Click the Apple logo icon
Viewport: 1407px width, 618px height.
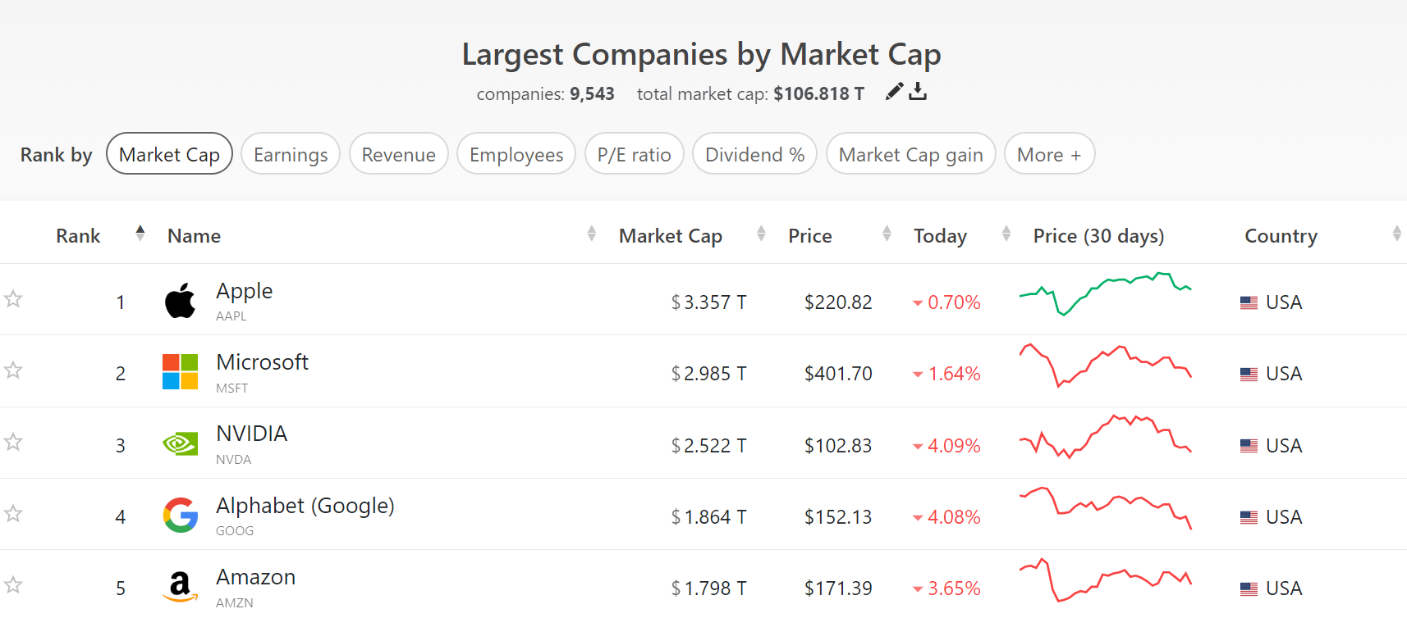(x=180, y=301)
